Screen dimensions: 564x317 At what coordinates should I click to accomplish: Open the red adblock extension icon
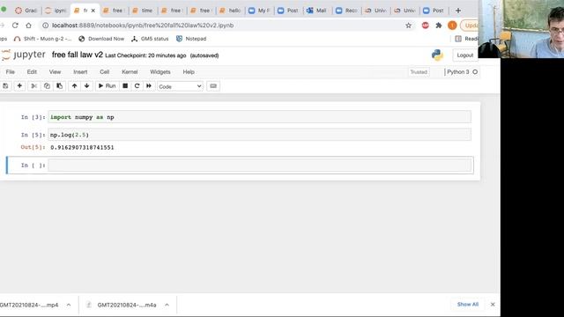pos(425,26)
